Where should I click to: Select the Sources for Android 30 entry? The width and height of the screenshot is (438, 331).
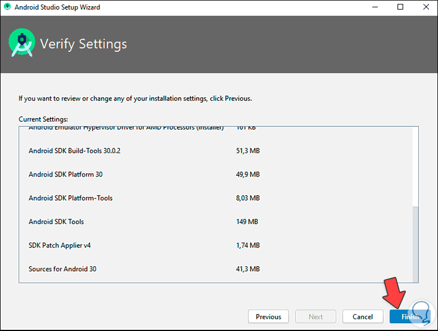pos(62,269)
